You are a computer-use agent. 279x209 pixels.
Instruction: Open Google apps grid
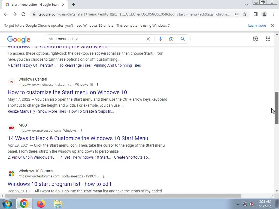click(x=268, y=39)
